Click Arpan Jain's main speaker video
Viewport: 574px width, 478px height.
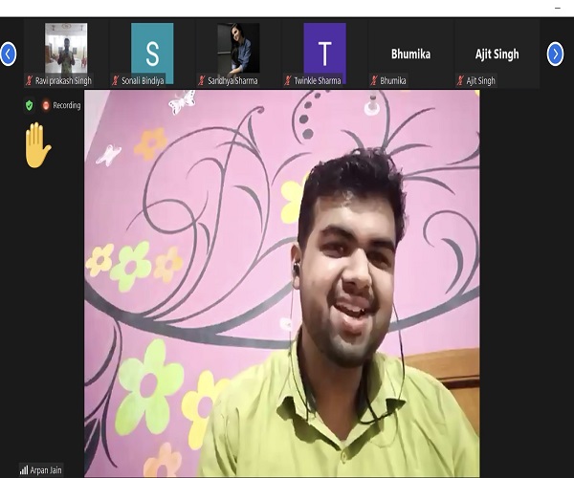coord(282,283)
